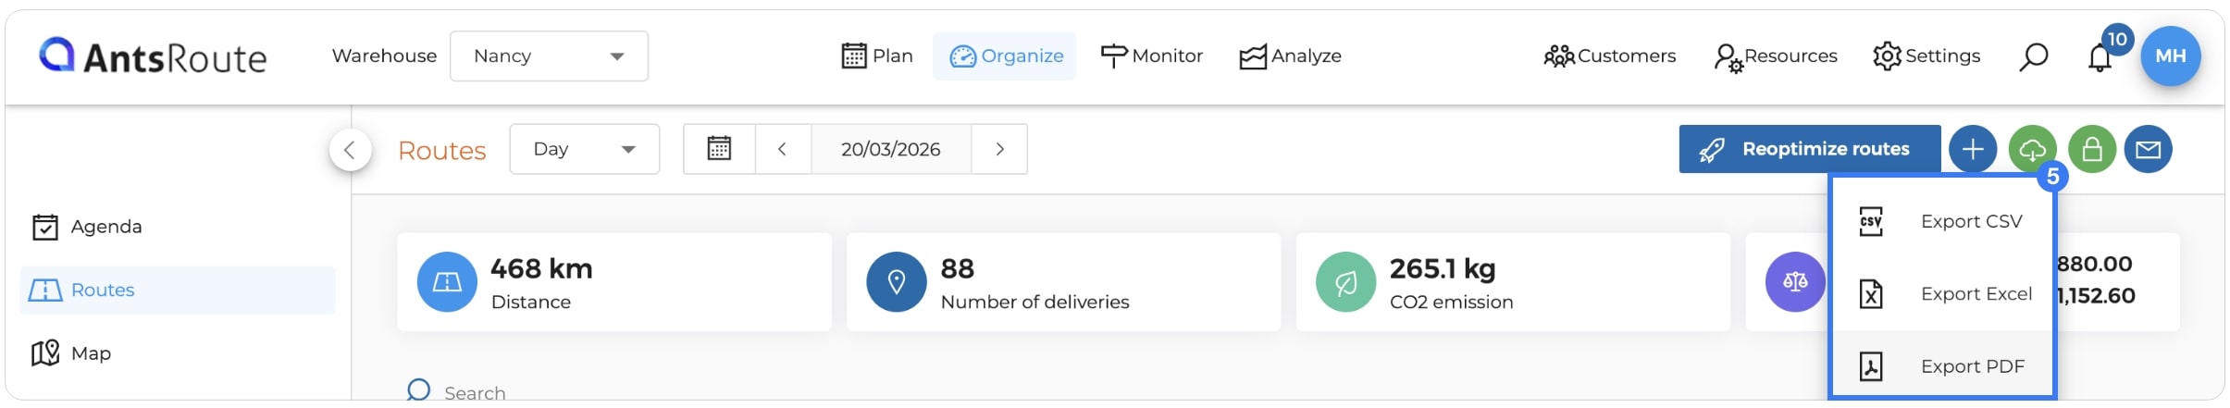
Task: Open the MH user avatar
Action: coord(2171,56)
